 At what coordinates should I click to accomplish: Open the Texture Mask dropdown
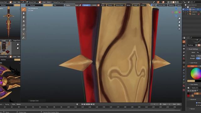(x=120, y=5)
